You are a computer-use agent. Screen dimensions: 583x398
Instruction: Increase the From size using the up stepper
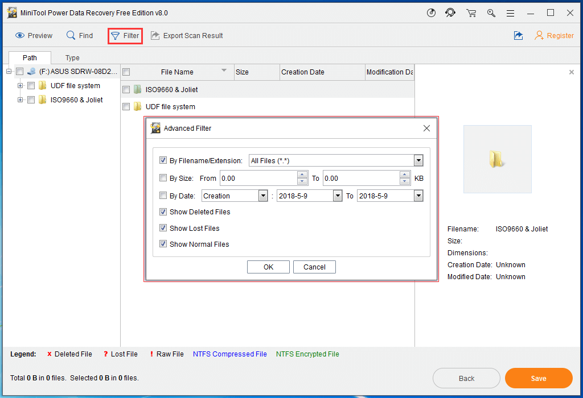click(302, 175)
